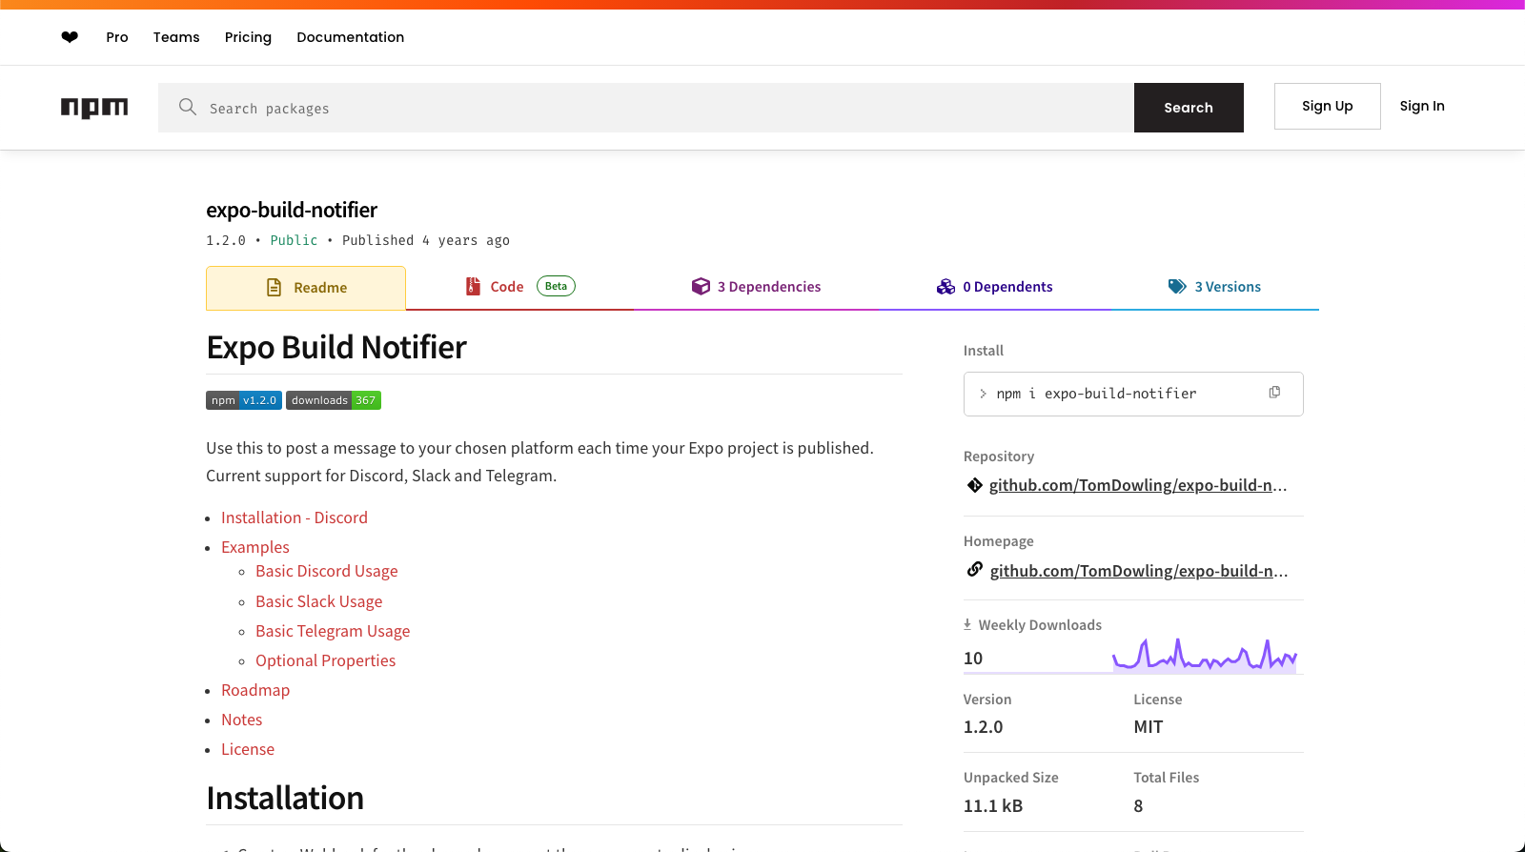Open the Repository GitHub link
The image size is (1525, 852).
tap(1138, 485)
